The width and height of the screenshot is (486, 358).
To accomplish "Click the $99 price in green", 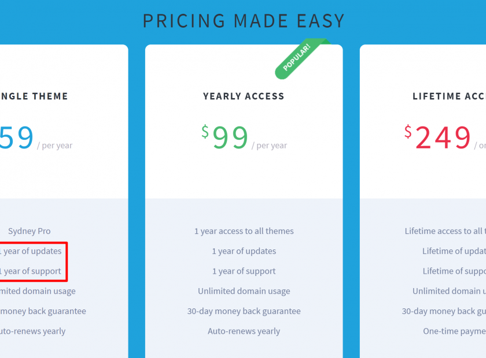I will click(x=225, y=138).
